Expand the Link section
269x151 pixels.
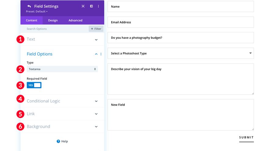point(96,114)
